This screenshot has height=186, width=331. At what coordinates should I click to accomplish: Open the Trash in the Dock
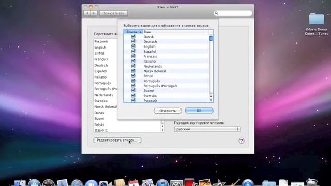[x=312, y=182]
